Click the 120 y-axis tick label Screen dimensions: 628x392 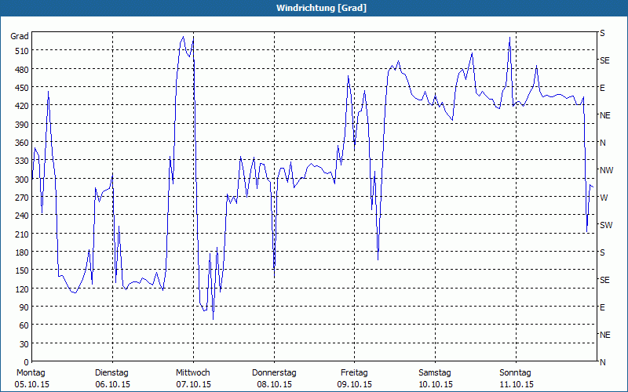tap(22, 289)
